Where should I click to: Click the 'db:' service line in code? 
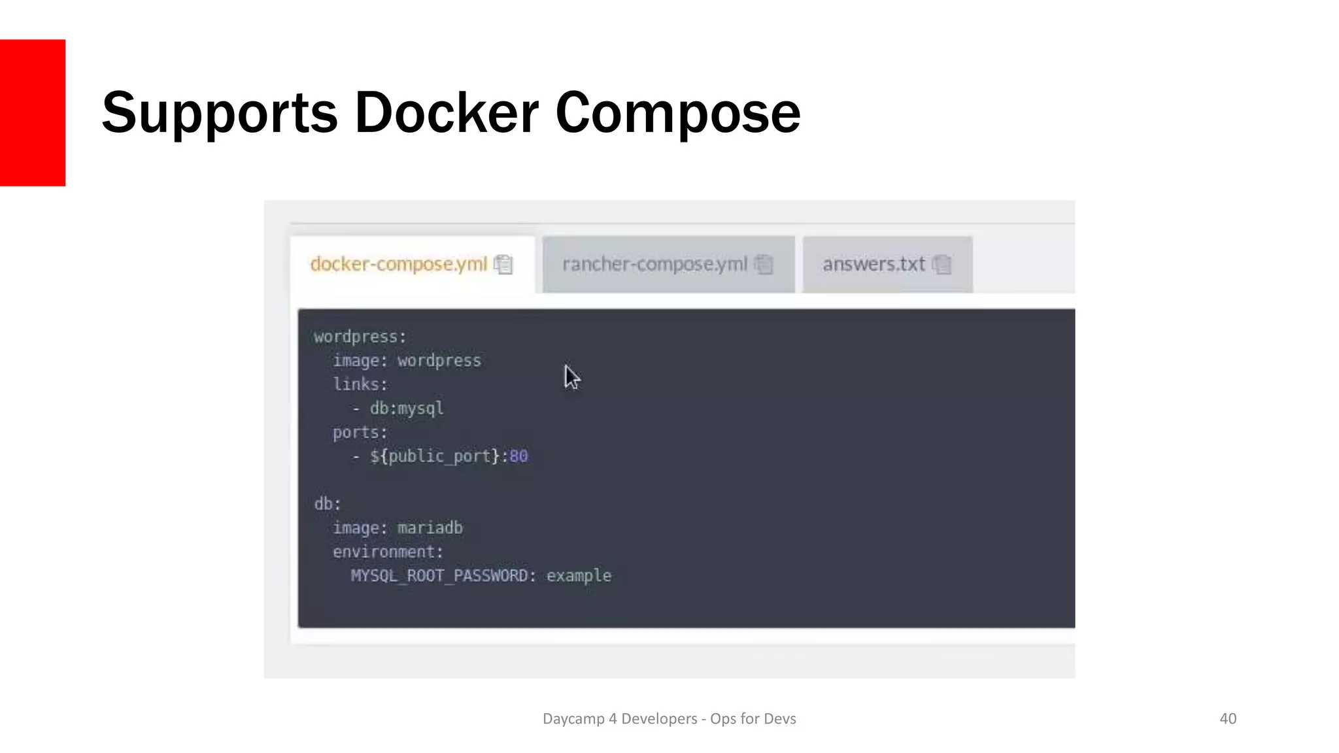coord(328,504)
